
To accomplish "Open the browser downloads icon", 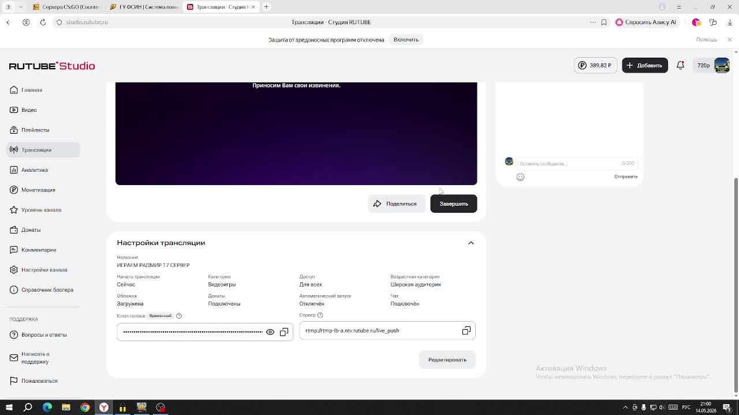I will pos(730,22).
